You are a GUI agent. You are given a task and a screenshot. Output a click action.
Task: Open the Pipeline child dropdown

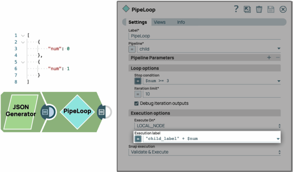pos(279,49)
